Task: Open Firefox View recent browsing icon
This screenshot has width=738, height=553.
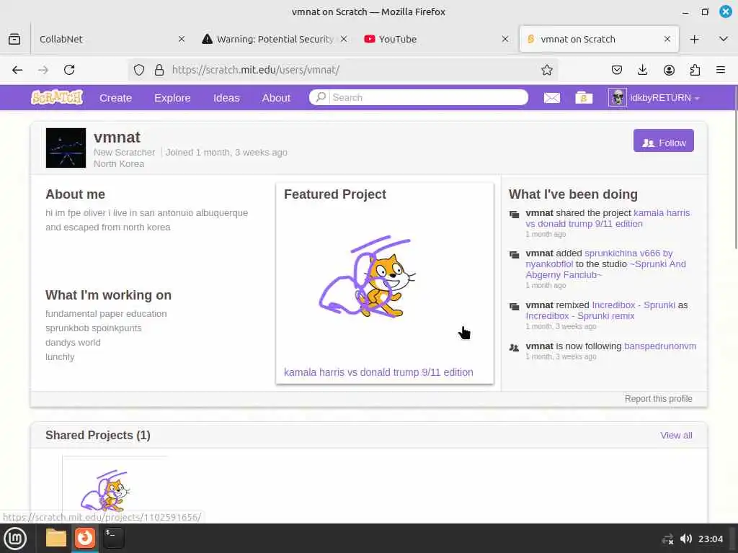Action: click(x=14, y=39)
